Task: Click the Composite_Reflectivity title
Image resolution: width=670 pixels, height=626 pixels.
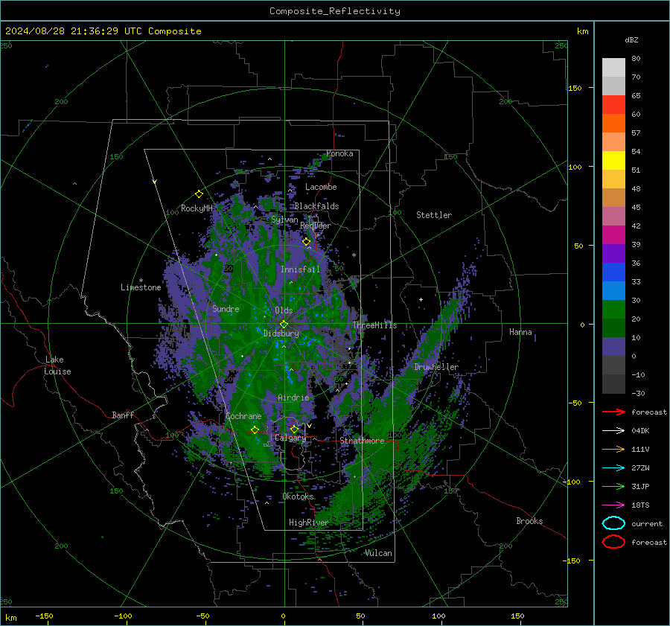Action: tap(334, 11)
